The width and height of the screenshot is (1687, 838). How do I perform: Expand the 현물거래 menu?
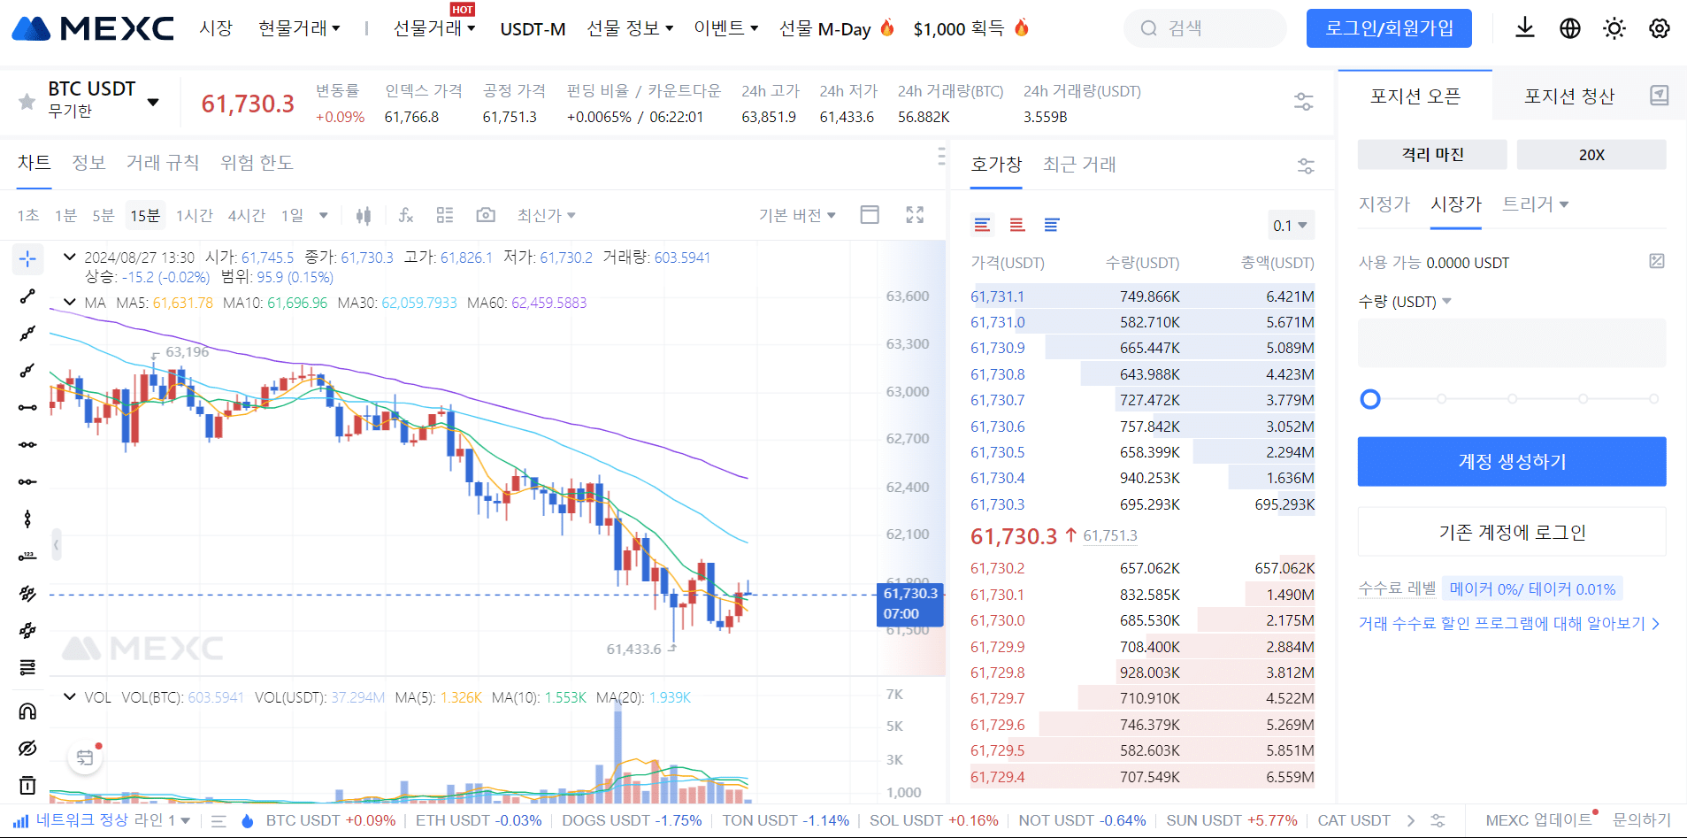[x=299, y=28]
